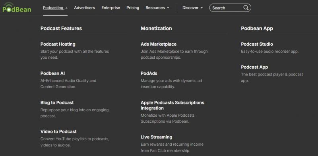Open Apple Podcasts Subscriptions Integration link
The width and height of the screenshot is (318, 156).
pyautogui.click(x=173, y=105)
